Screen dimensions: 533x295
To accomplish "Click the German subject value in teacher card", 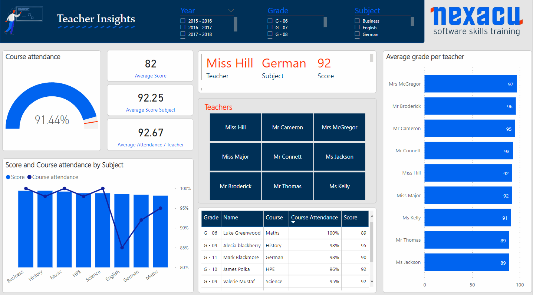I will [284, 63].
